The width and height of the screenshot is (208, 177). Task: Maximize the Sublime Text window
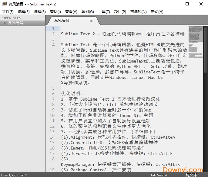coord(187,4)
